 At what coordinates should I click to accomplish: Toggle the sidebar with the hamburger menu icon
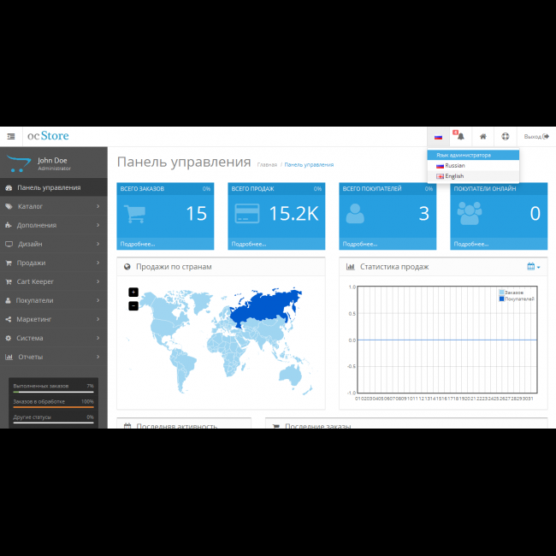click(11, 136)
